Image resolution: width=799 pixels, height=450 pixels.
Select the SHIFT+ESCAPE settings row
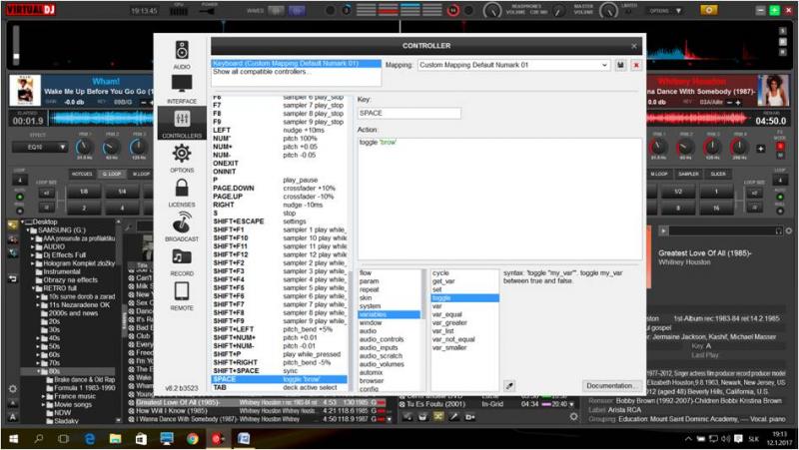click(280, 222)
